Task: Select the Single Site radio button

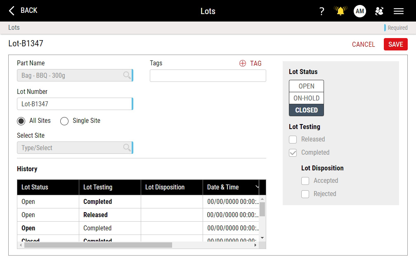Action: 64,121
